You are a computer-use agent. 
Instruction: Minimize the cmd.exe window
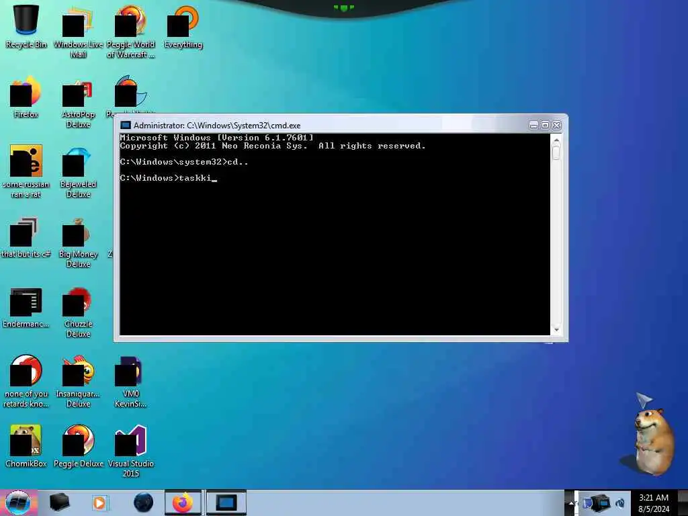[533, 126]
